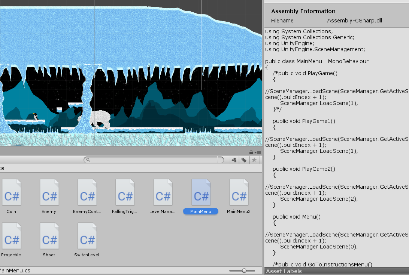Open the Project panel options menu
Viewport: 409px width, 275px height.
point(258,152)
